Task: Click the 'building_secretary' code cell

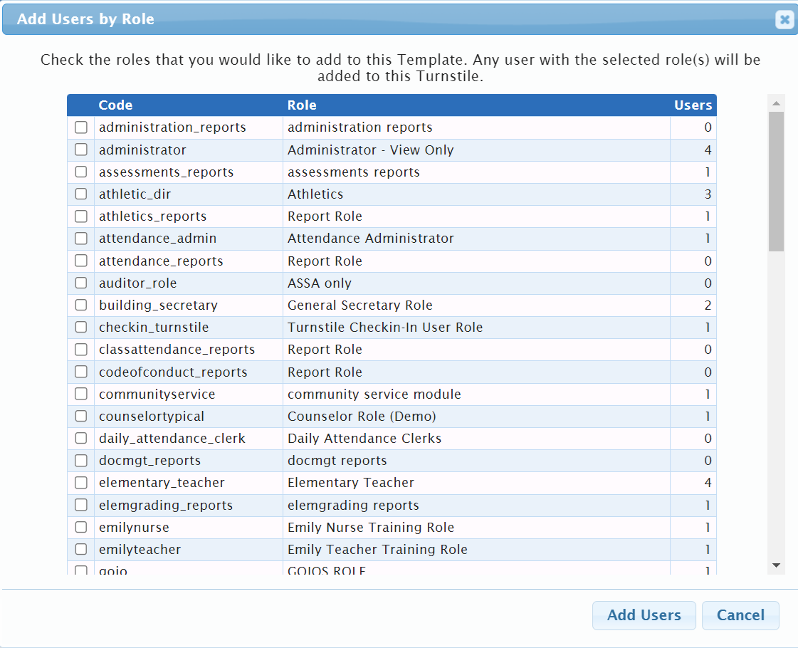Action: (x=189, y=305)
